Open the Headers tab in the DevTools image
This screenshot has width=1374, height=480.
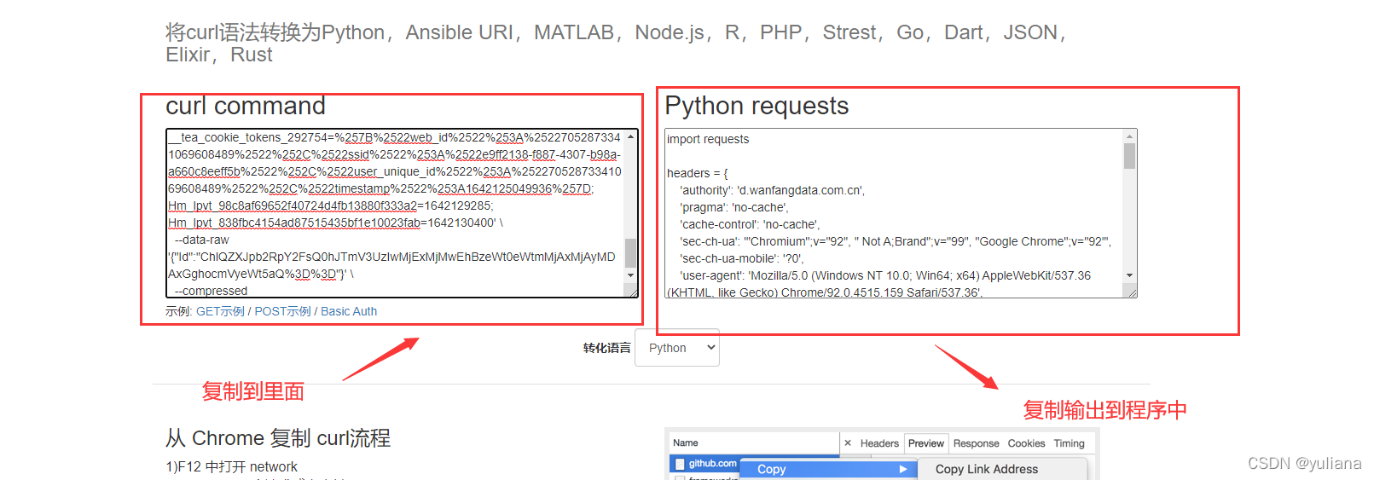click(x=879, y=443)
